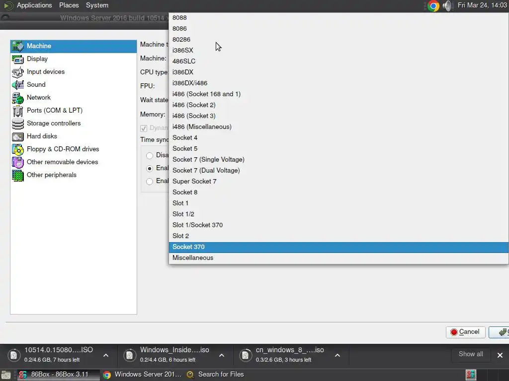Image resolution: width=509 pixels, height=381 pixels.
Task: Click the 10514 ISO download file icon
Action: point(13,355)
